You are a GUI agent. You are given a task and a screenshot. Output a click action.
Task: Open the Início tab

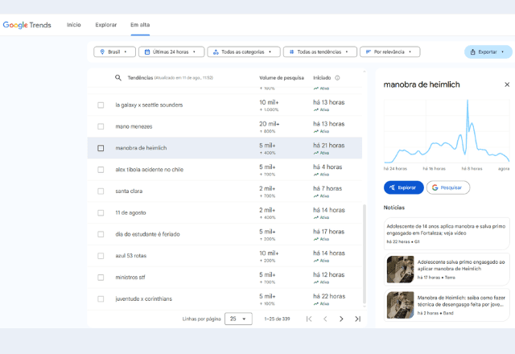click(73, 25)
